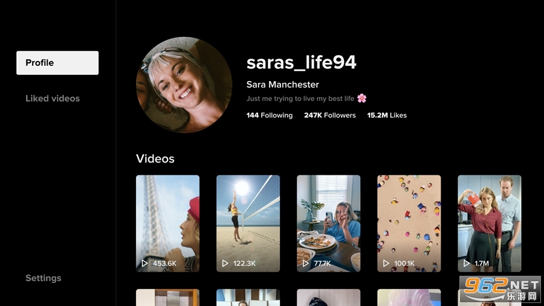Click the Videos section heading

(155, 158)
